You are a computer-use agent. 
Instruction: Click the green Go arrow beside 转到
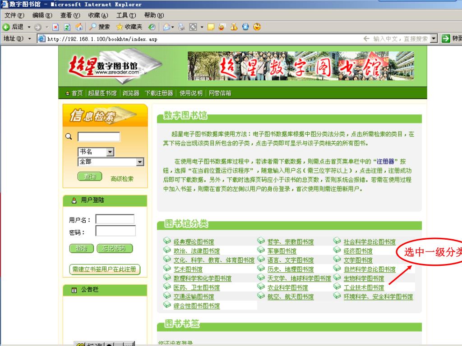tap(446, 38)
